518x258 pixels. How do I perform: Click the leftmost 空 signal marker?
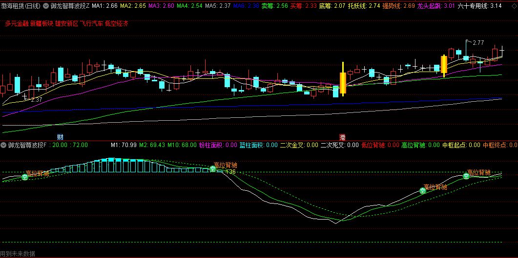(x=25, y=177)
